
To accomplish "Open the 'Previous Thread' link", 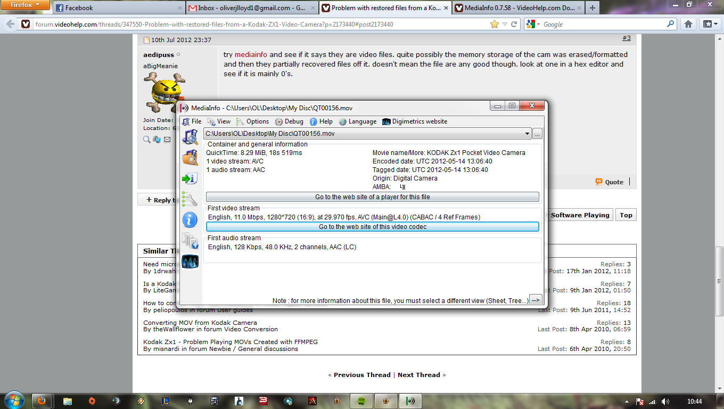I will pyautogui.click(x=362, y=375).
